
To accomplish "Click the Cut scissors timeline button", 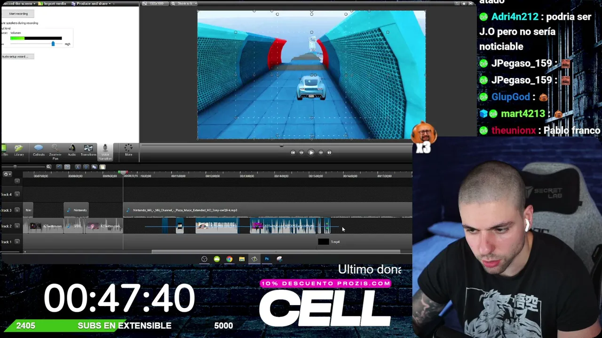I will click(78, 167).
